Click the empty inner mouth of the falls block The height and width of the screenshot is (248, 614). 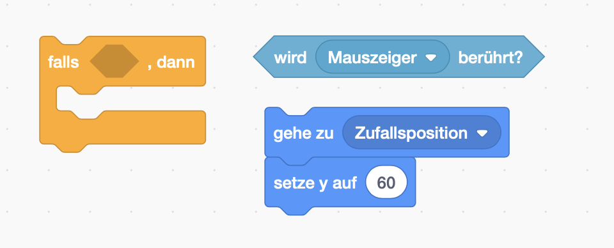point(131,98)
